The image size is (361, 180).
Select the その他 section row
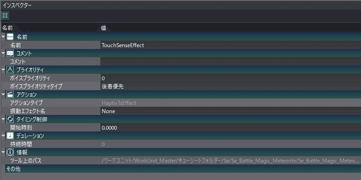183,169
